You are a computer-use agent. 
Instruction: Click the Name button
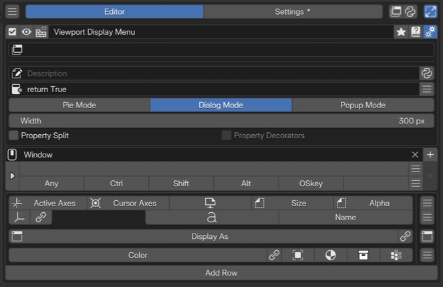pos(345,218)
